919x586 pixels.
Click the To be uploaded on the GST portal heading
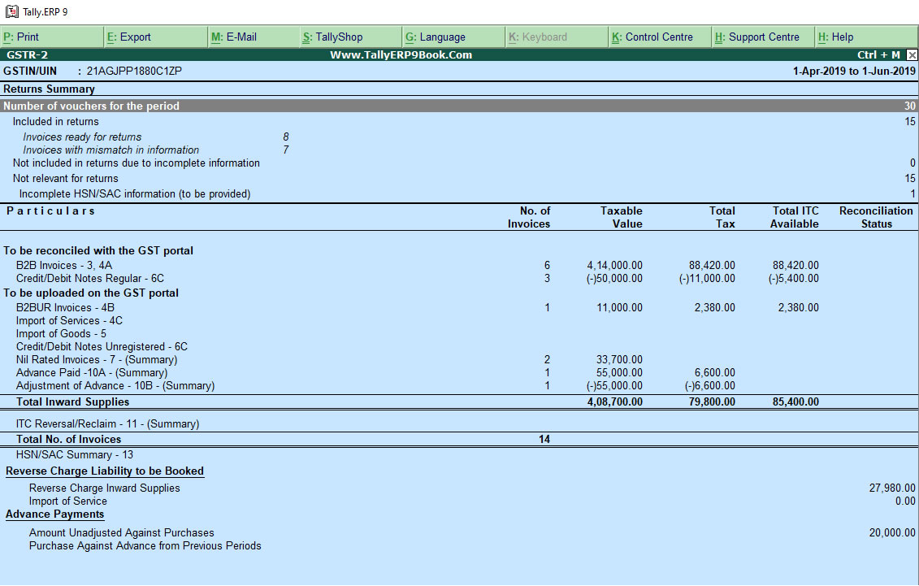[x=91, y=293]
